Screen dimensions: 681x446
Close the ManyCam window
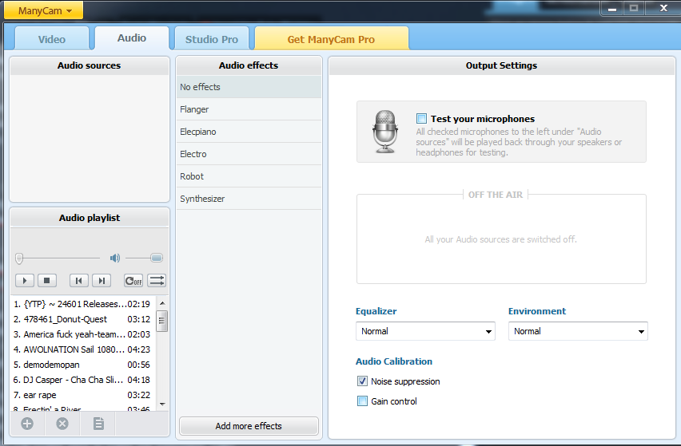click(663, 8)
